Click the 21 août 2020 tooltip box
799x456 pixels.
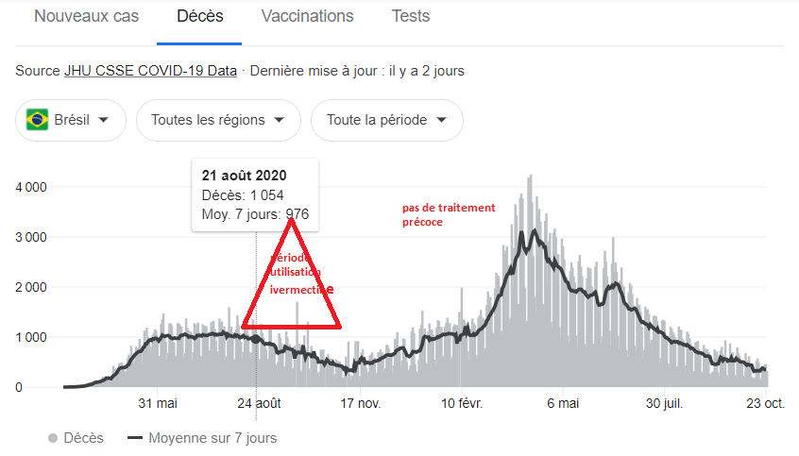click(255, 195)
